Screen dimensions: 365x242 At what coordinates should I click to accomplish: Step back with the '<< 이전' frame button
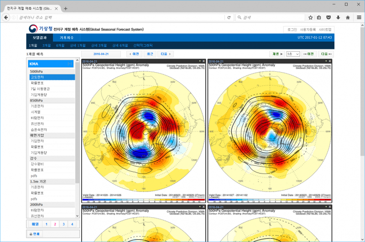308,54
